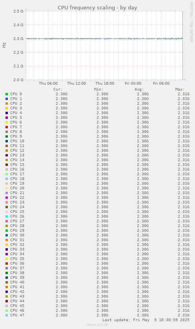The image size is (195, 329).
Task: Click the Thu 12:00 time axis label
Action: (77, 83)
